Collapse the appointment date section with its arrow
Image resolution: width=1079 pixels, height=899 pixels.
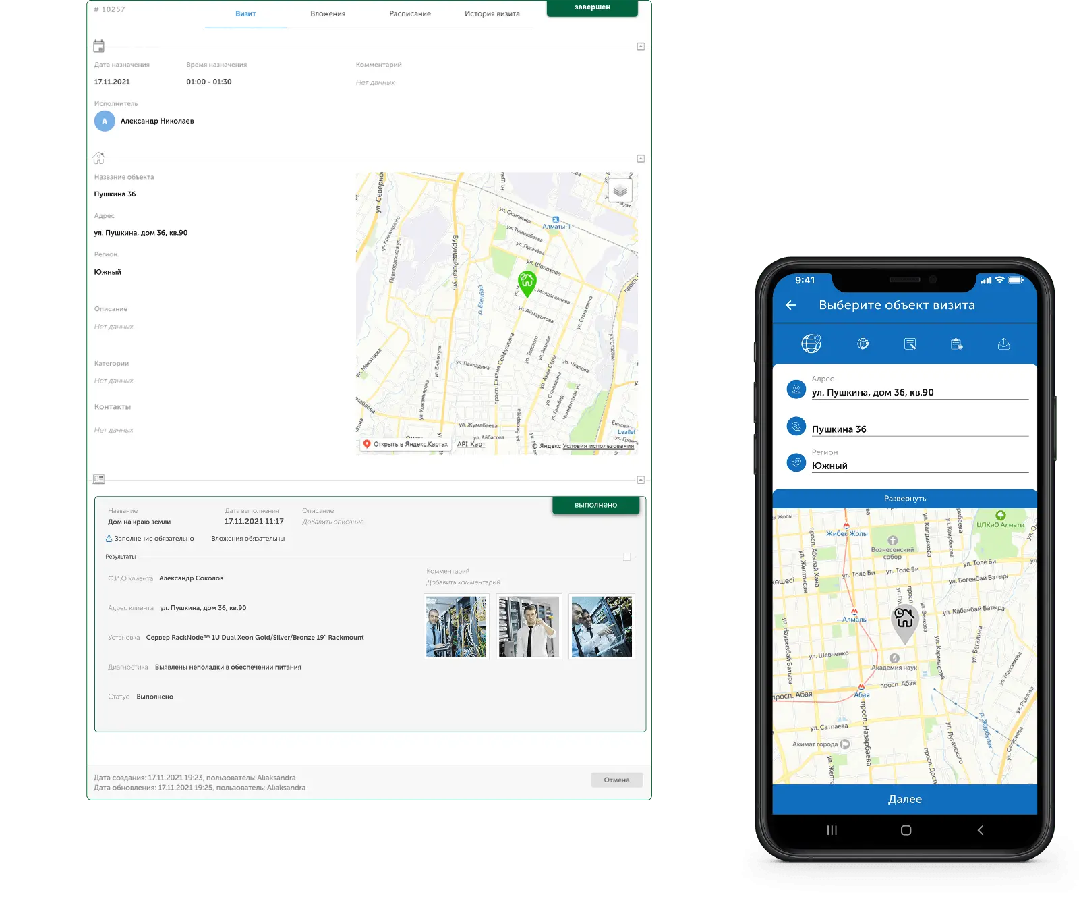click(641, 45)
